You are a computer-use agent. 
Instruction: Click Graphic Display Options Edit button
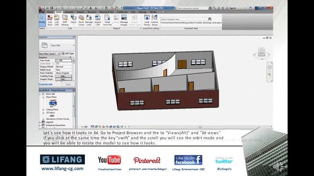(63, 79)
